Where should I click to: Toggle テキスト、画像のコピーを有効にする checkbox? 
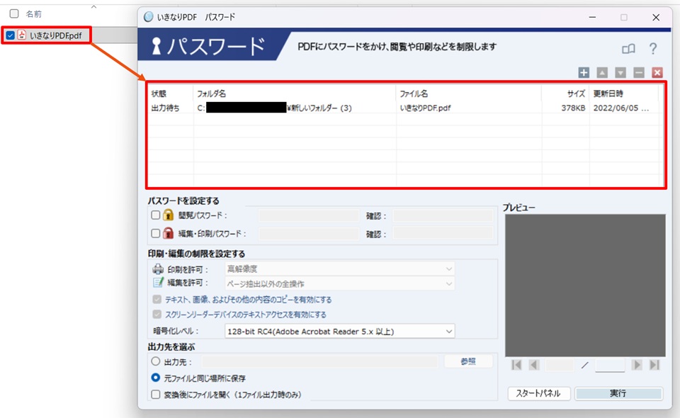pos(157,299)
